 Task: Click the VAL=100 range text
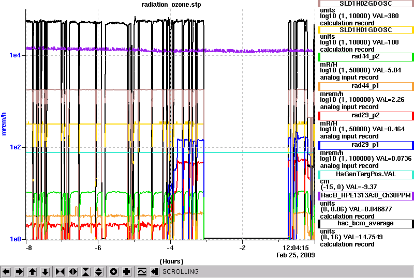click(359, 42)
